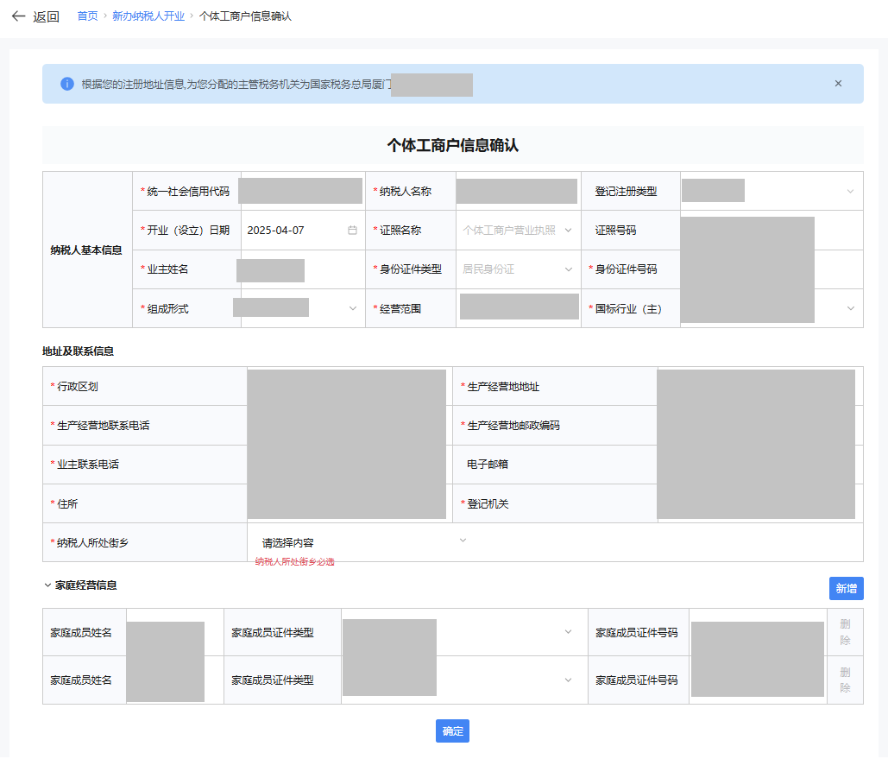Viewport: 888px width, 759px height.
Task: Collapse the 家庭经营信息 section
Action: [x=47, y=585]
